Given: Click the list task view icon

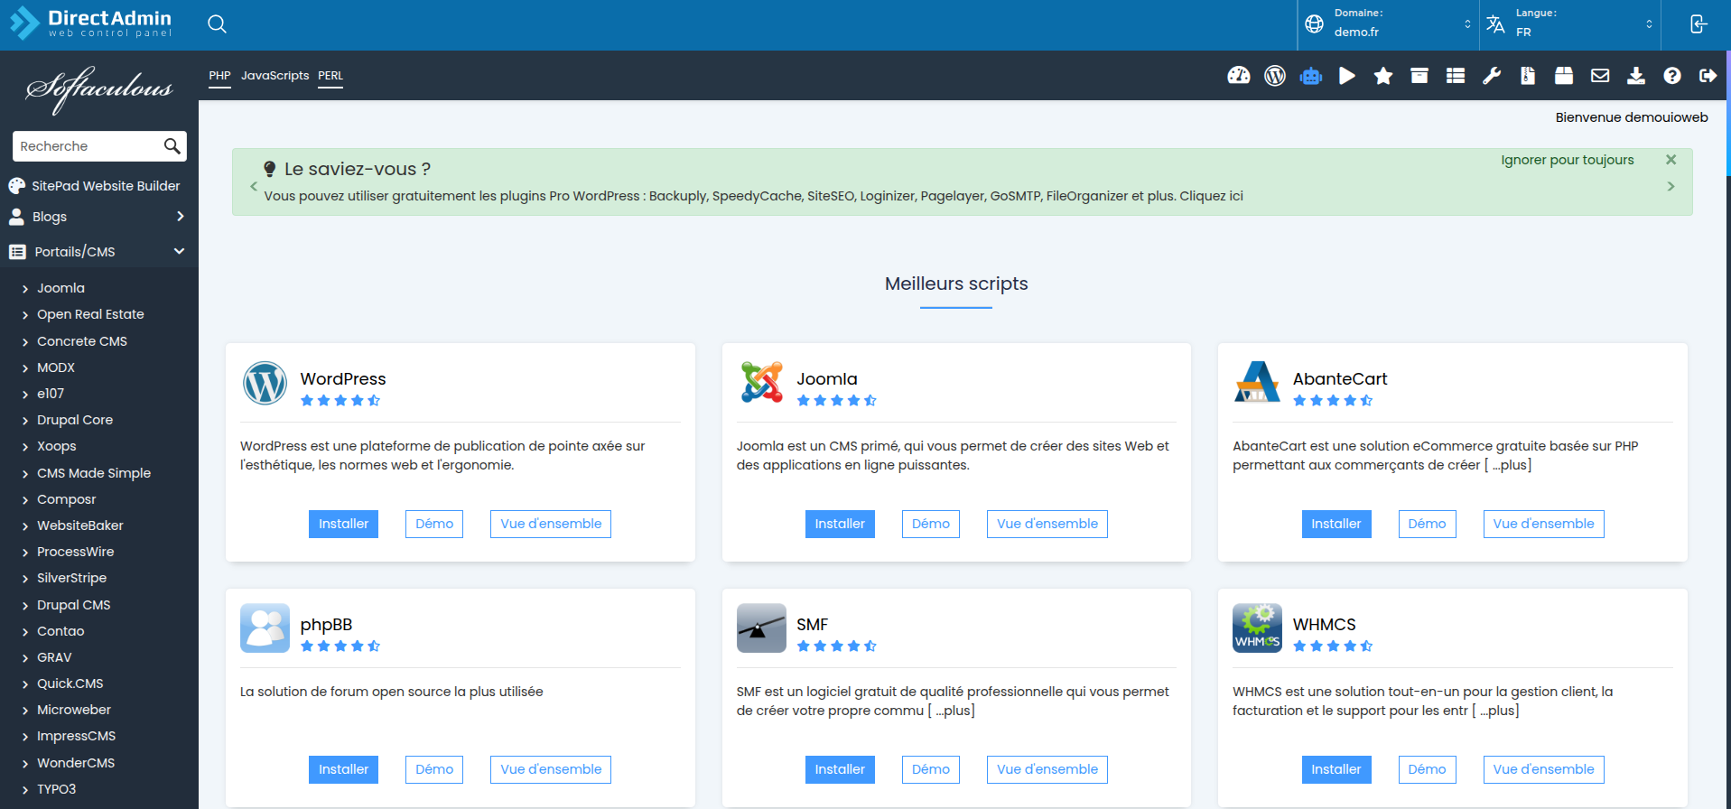Looking at the screenshot, I should point(1456,76).
